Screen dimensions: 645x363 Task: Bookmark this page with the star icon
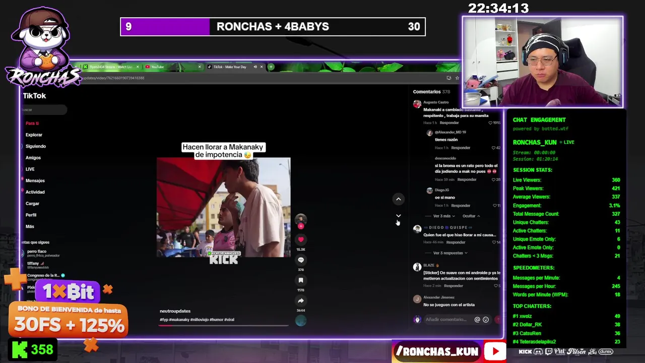[x=457, y=78]
